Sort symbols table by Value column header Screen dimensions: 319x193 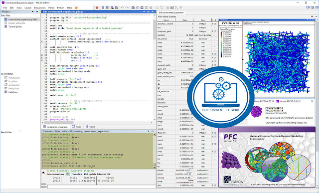pyautogui.click(x=184, y=20)
